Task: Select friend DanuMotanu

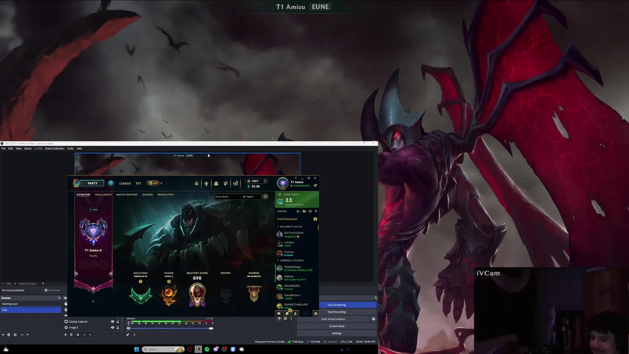Action: [297, 296]
